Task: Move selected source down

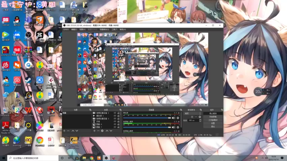Action: click(111, 131)
